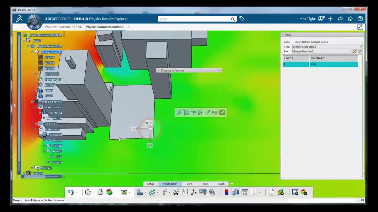
Task: Expand the action bar chevron after Touch
Action: (232, 184)
